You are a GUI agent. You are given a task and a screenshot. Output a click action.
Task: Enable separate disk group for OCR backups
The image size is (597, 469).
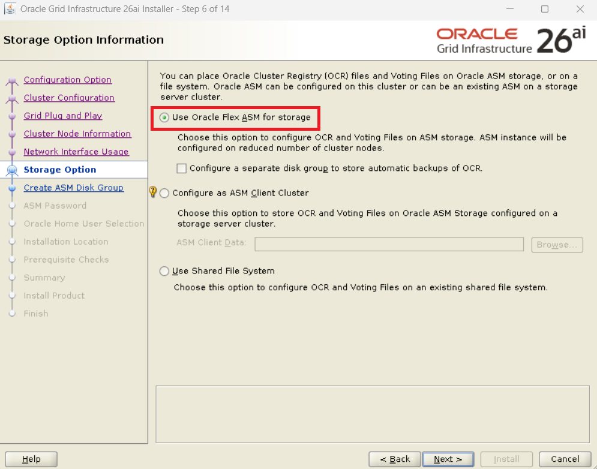pyautogui.click(x=182, y=169)
